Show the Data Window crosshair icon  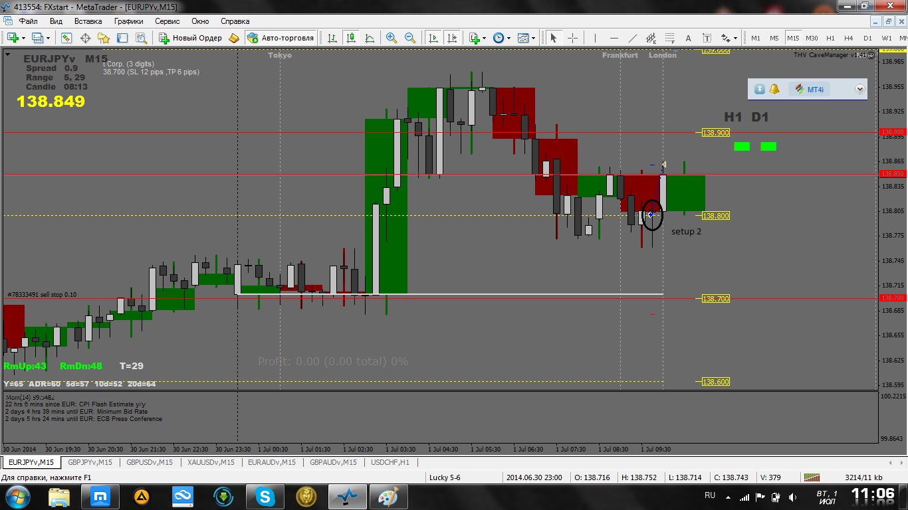[85, 38]
